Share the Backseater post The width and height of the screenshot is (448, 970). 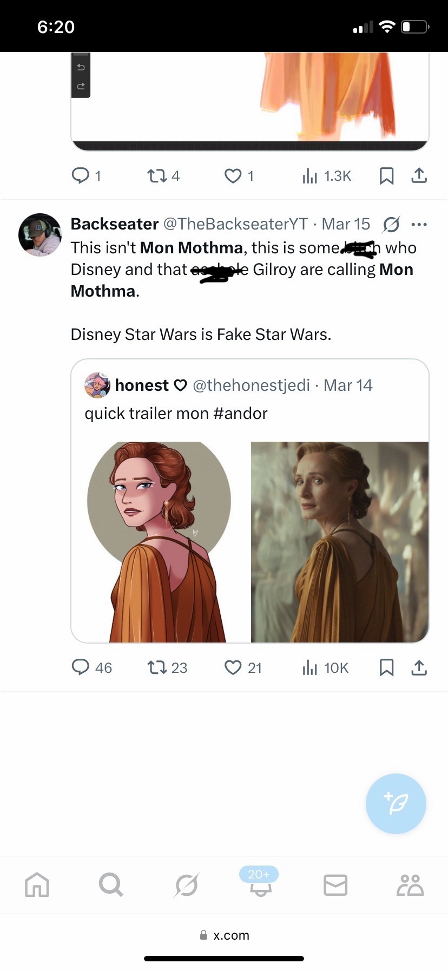coord(419,667)
